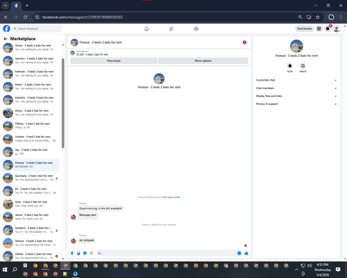Open Kylie's 3 bed 2 bat conversation
347x278 pixels.
click(31, 204)
